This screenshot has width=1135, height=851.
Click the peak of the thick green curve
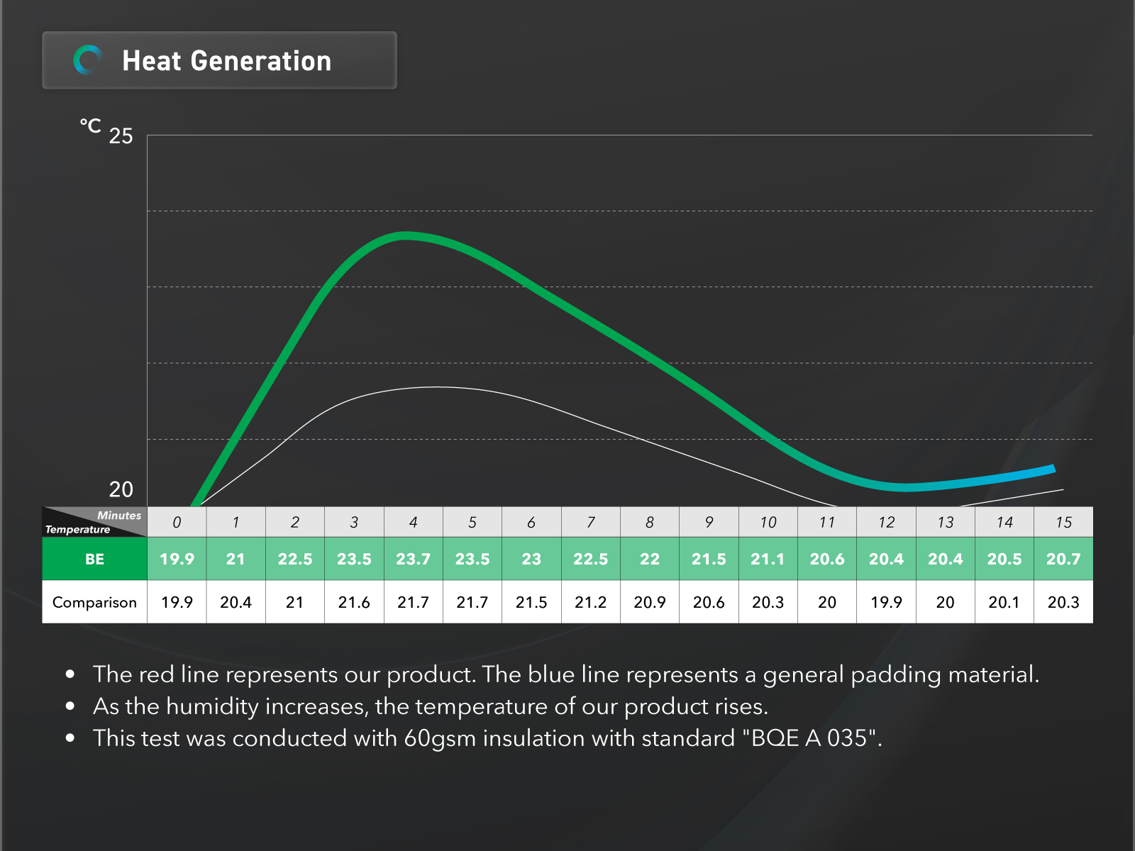click(x=406, y=235)
